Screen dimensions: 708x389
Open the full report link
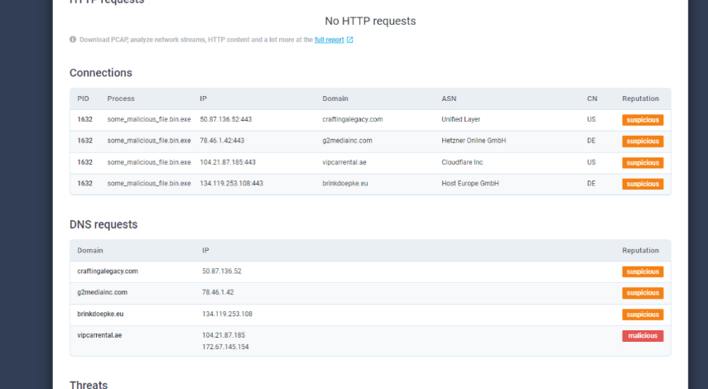(329, 40)
